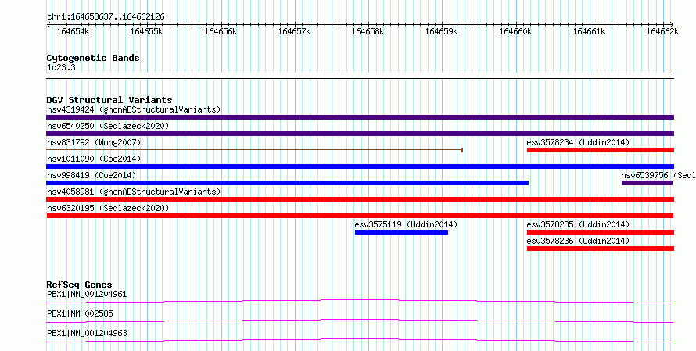Click the nsv998419 (Coe2014) label
Image resolution: width=696 pixels, height=351 pixels.
91,175
